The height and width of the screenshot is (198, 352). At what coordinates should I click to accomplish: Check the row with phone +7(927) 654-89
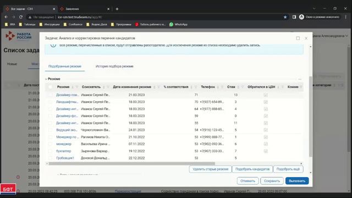[x=50, y=102]
